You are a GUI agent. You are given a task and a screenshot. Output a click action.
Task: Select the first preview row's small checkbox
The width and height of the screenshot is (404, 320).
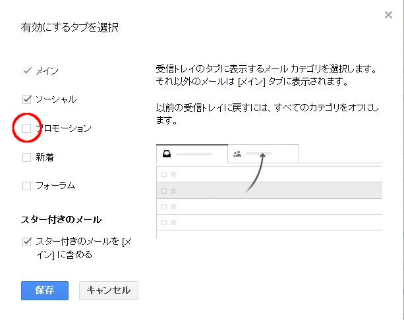click(163, 174)
